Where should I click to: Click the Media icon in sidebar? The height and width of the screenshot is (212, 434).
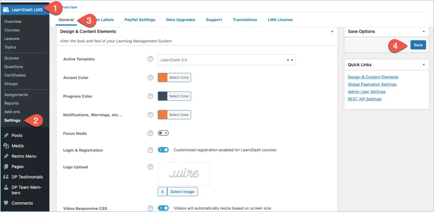pyautogui.click(x=6, y=146)
